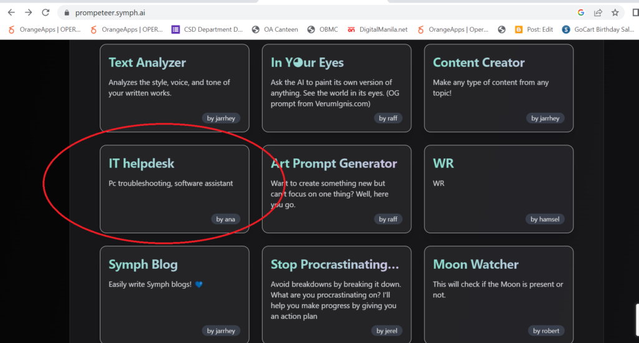This screenshot has width=639, height=343.
Task: Click 'Easily write Symph blogs!' description text
Action: [x=150, y=284]
